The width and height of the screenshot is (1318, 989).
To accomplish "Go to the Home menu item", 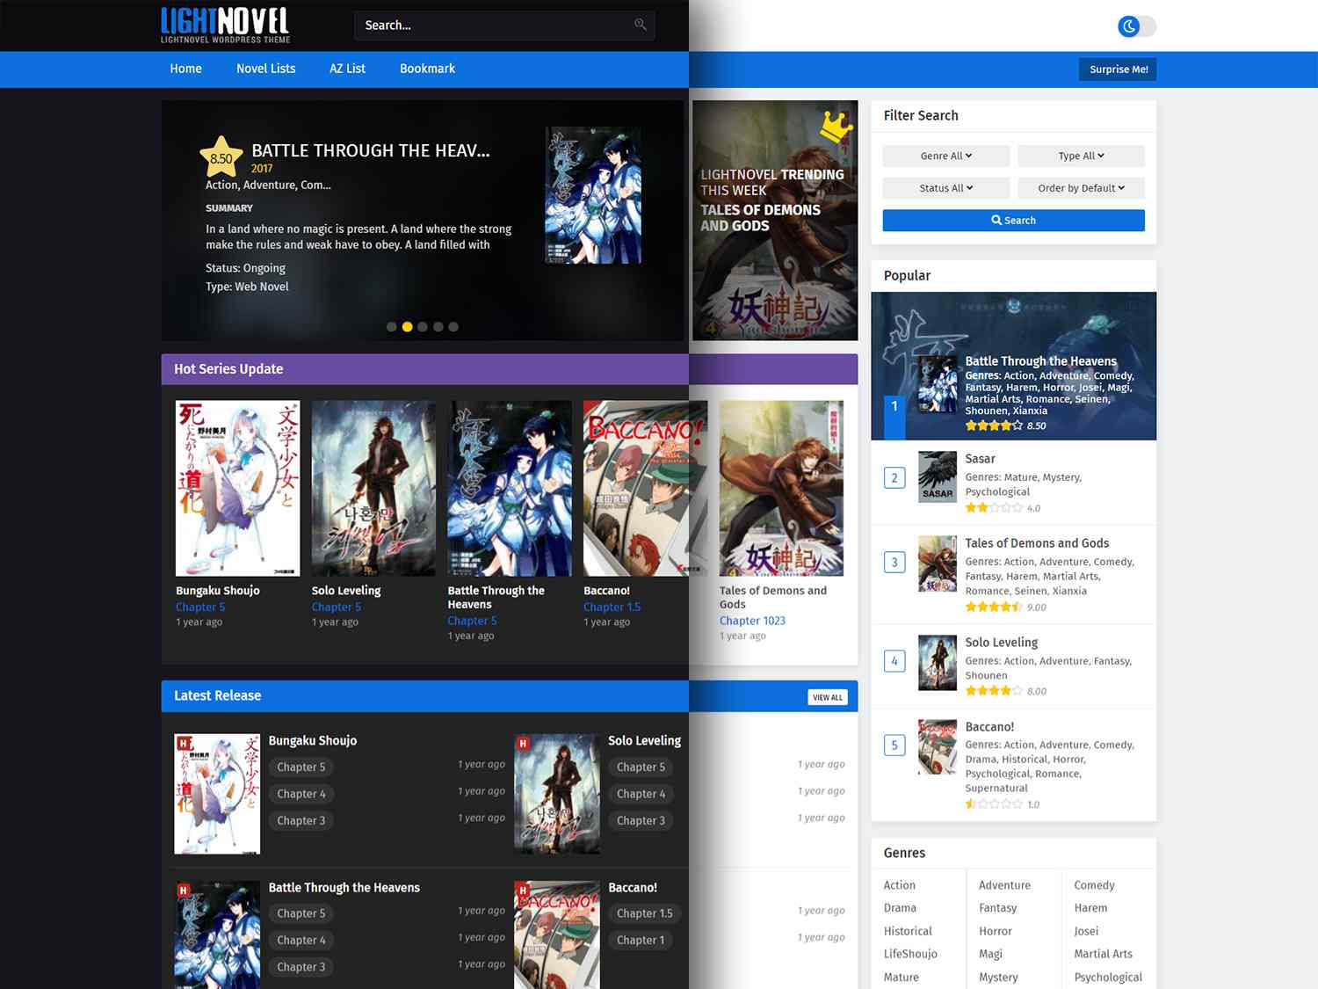I will (185, 69).
